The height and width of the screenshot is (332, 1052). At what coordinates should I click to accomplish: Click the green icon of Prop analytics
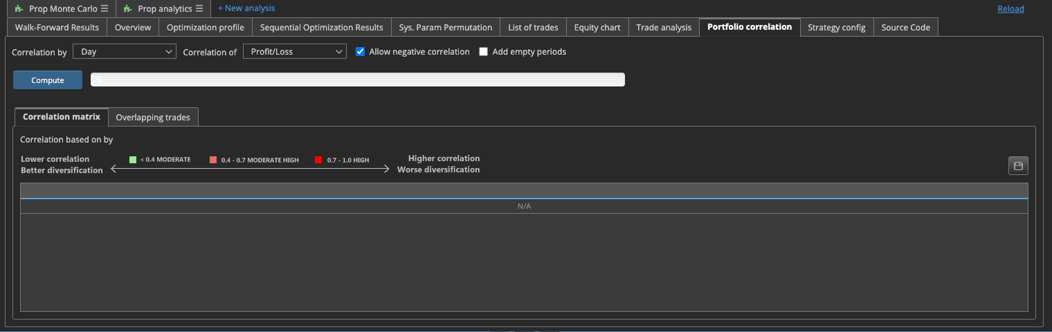click(x=128, y=9)
